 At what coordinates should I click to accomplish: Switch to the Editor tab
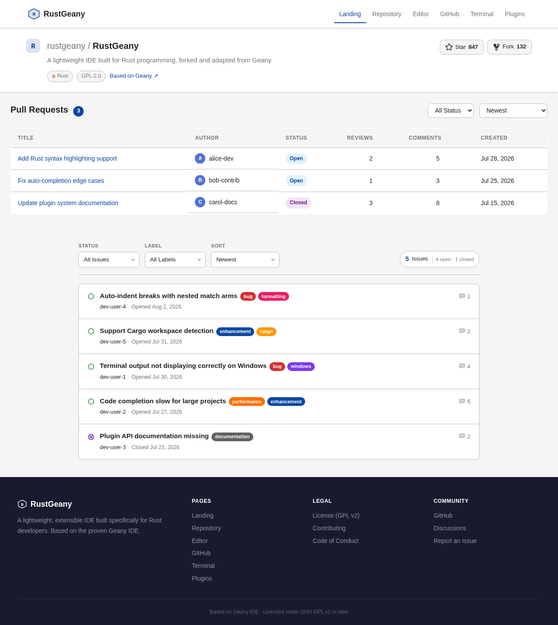[421, 14]
